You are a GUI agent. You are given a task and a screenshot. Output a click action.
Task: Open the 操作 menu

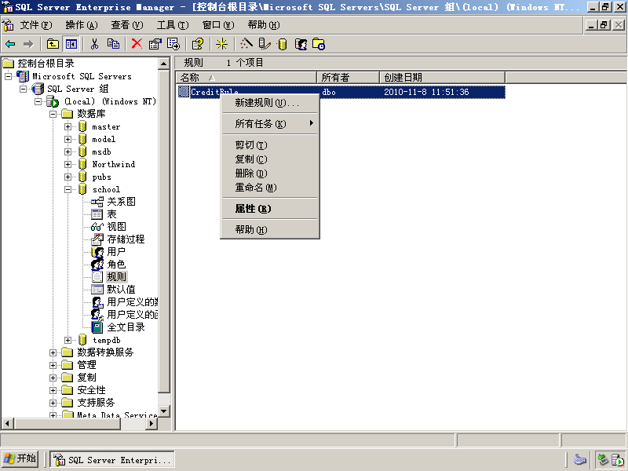pyautogui.click(x=82, y=25)
